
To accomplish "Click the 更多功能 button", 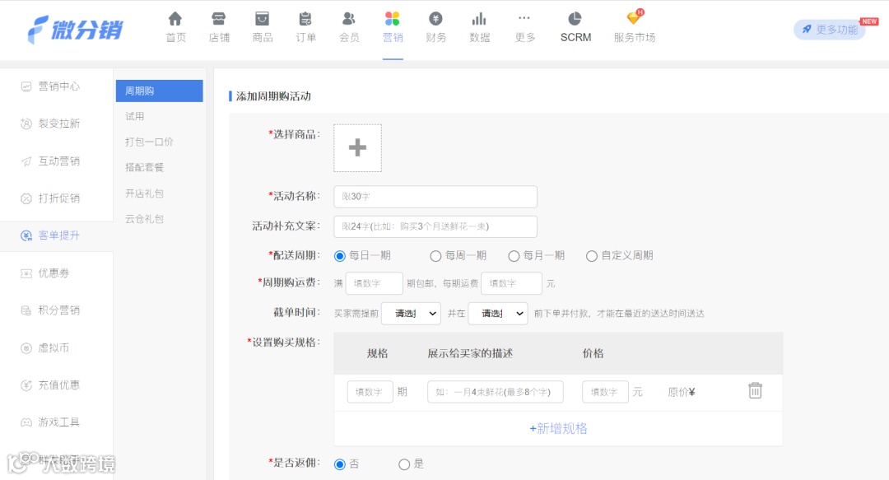I will pos(830,30).
